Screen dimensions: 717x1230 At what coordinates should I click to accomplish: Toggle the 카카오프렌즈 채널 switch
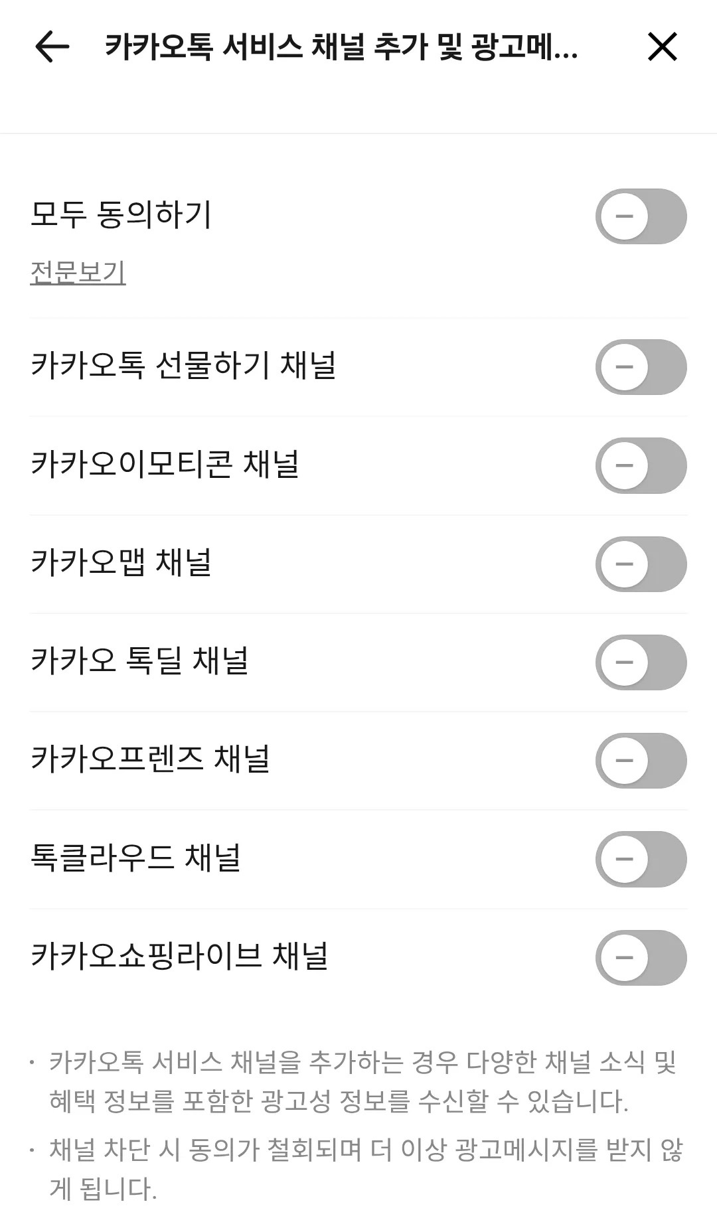coord(641,761)
